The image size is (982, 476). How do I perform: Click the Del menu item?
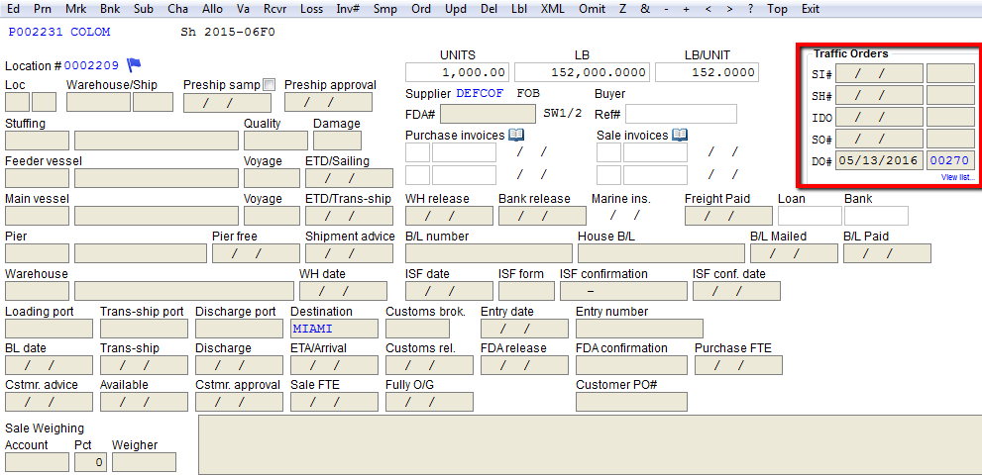[490, 9]
